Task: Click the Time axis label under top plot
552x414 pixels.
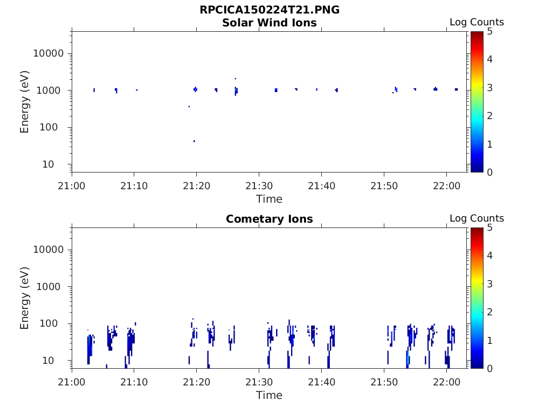Action: click(x=269, y=199)
